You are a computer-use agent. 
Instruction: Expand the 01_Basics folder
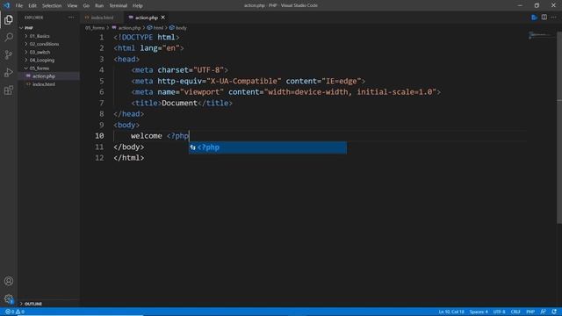(40, 36)
